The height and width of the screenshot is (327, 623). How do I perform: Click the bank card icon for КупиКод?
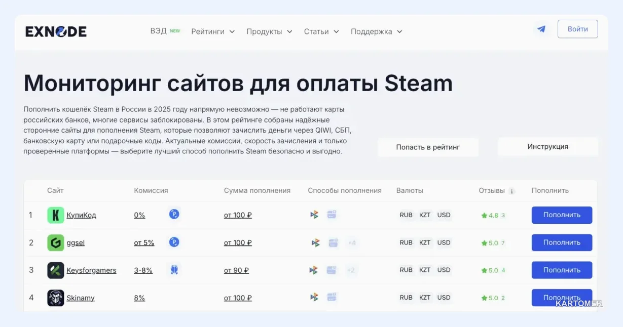coord(332,215)
